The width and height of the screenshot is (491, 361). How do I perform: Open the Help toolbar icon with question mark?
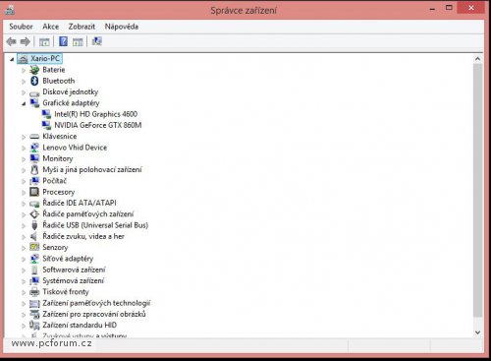click(x=63, y=41)
